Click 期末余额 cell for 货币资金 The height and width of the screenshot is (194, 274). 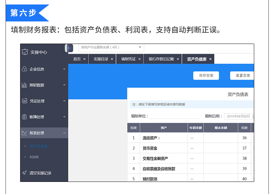click(221, 148)
